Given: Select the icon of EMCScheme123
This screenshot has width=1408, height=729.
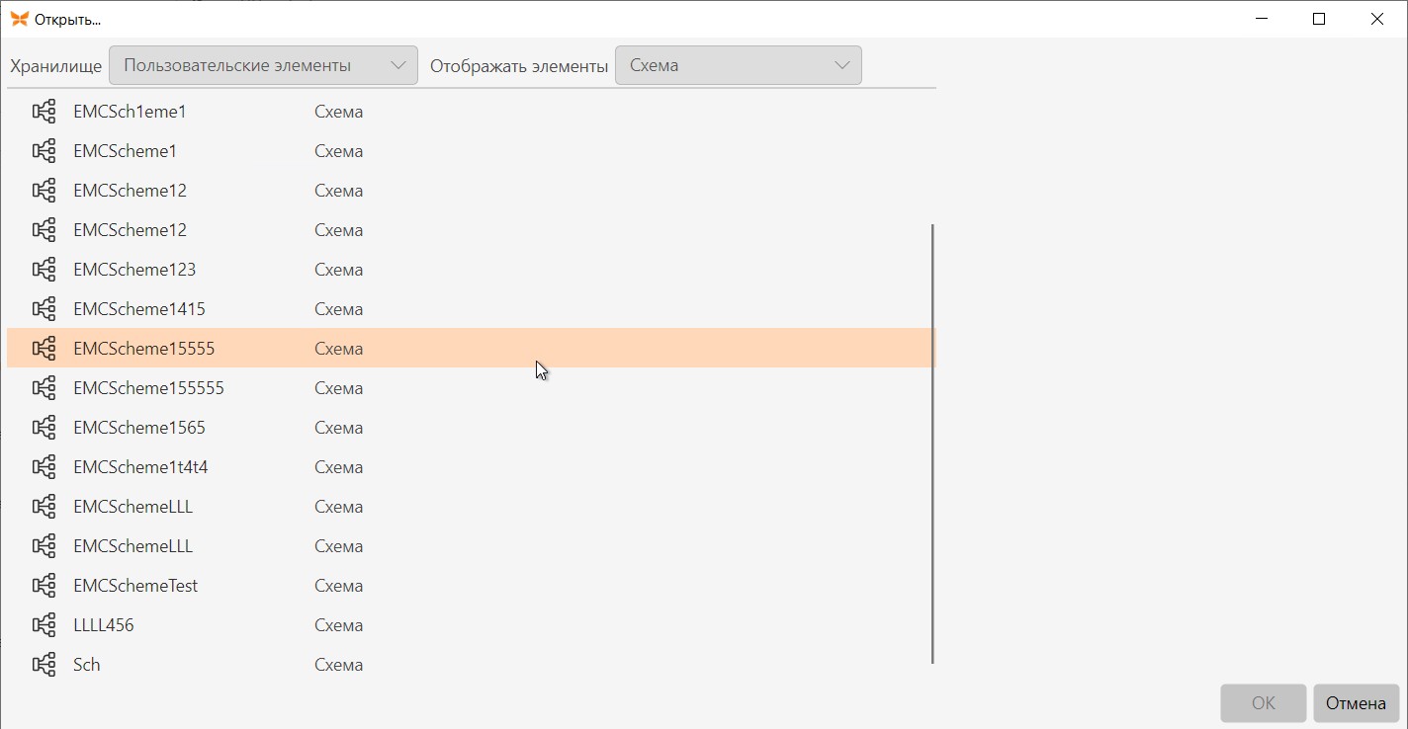Looking at the screenshot, I should click(44, 270).
